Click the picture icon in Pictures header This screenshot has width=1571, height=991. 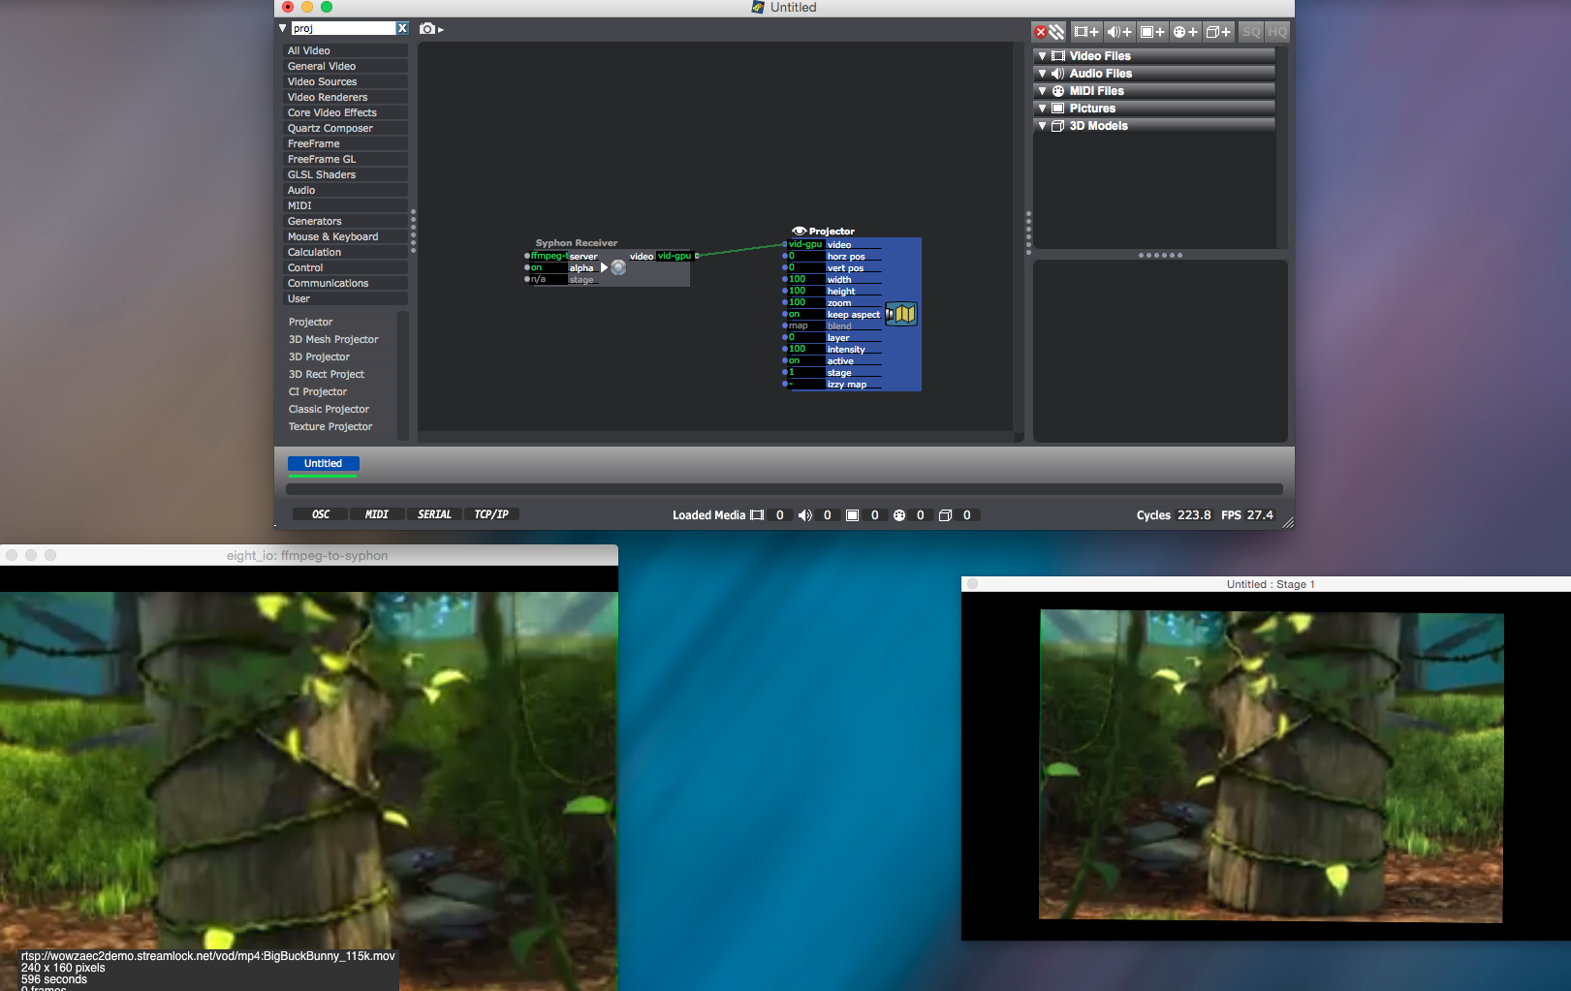coord(1058,108)
